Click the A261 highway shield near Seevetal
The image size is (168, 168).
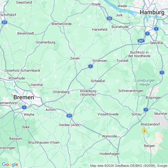pos(141,41)
